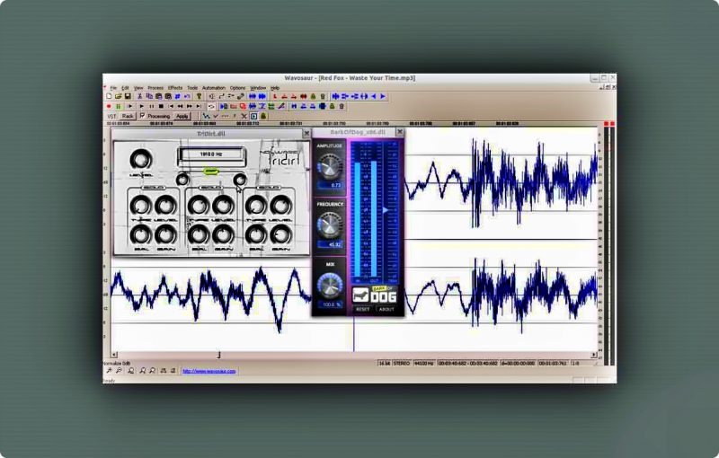Image resolution: width=719 pixels, height=458 pixels.
Task: Click the Reset button in BarkOfDog
Action: 363,309
